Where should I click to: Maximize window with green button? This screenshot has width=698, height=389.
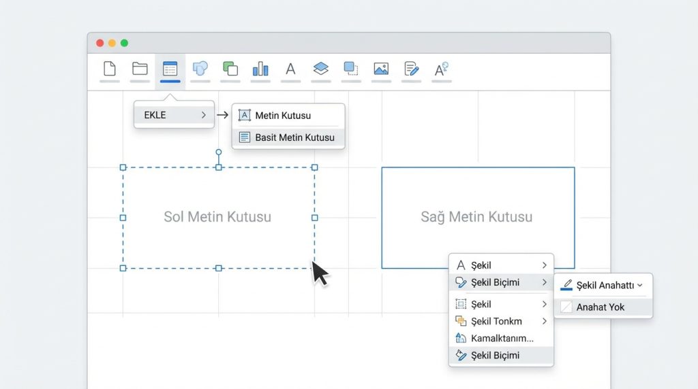[x=125, y=43]
